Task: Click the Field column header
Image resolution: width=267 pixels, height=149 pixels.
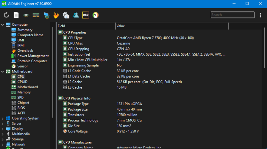Action: tap(86, 26)
